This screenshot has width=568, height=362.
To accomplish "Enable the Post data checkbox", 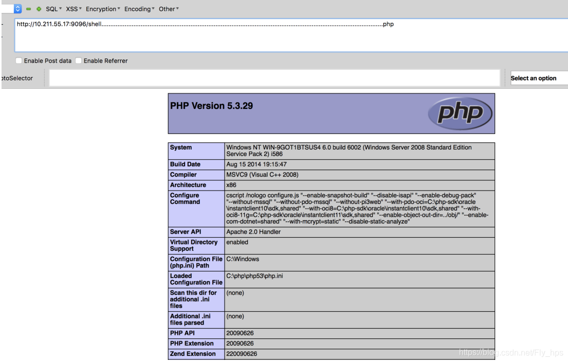I will pos(19,61).
